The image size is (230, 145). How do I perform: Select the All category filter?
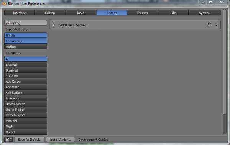(26, 59)
